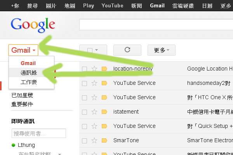Open 搜尋 in the top bar
233x155 pixels.
32,6
